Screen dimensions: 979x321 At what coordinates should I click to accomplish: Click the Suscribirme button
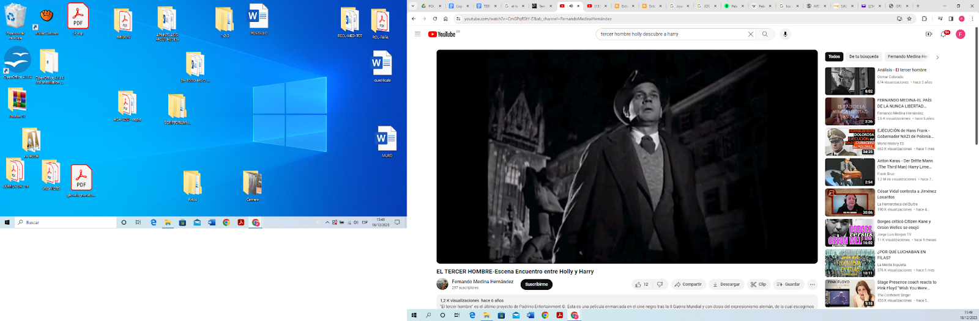(x=537, y=284)
